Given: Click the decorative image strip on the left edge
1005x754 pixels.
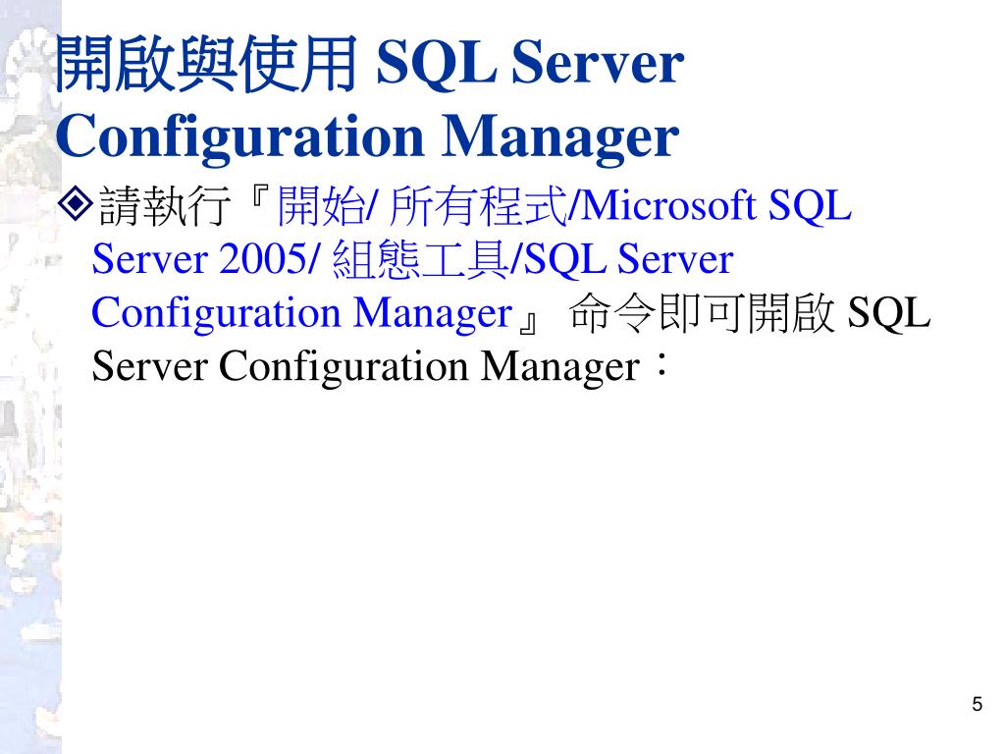Looking at the screenshot, I should (30, 377).
